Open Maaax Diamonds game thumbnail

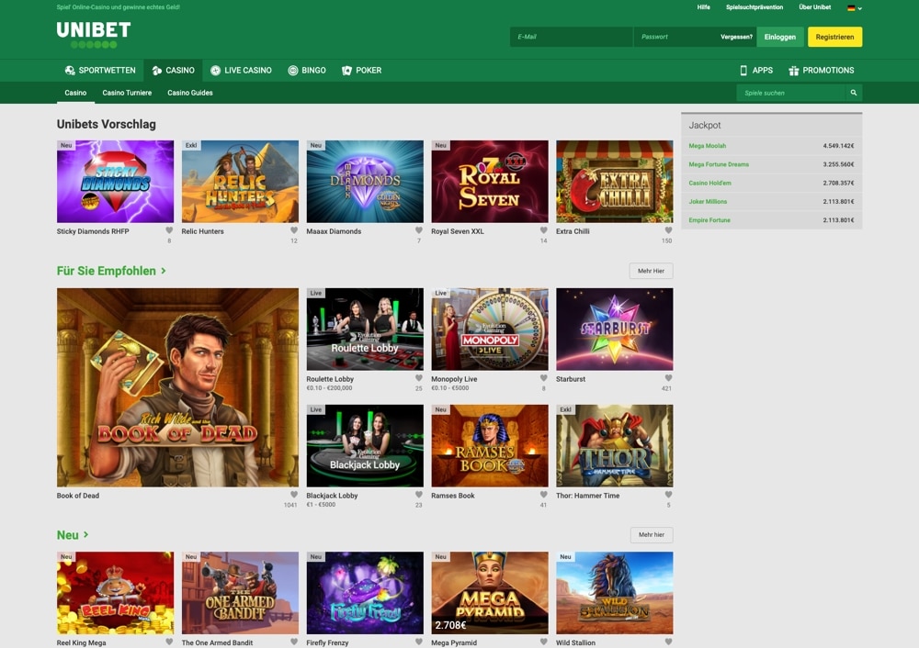(x=365, y=182)
